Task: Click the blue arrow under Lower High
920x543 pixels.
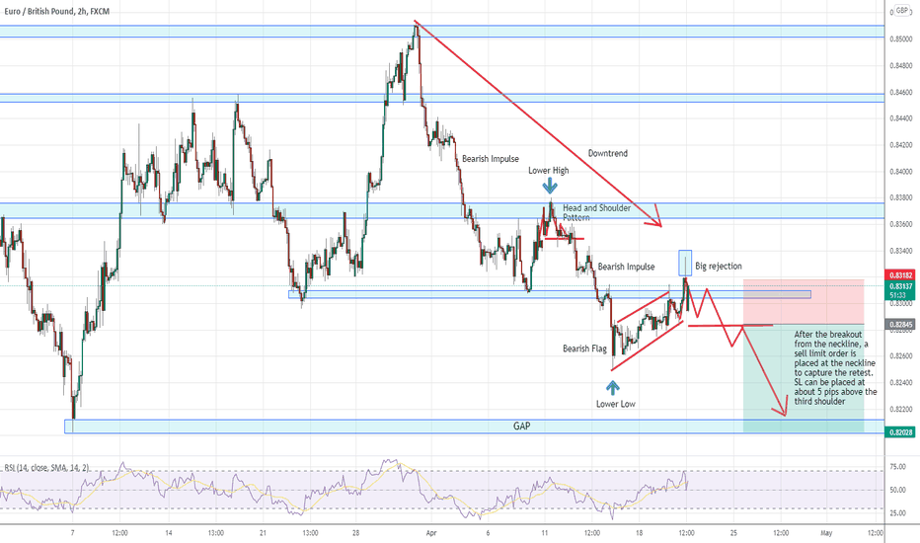Action: (x=550, y=186)
